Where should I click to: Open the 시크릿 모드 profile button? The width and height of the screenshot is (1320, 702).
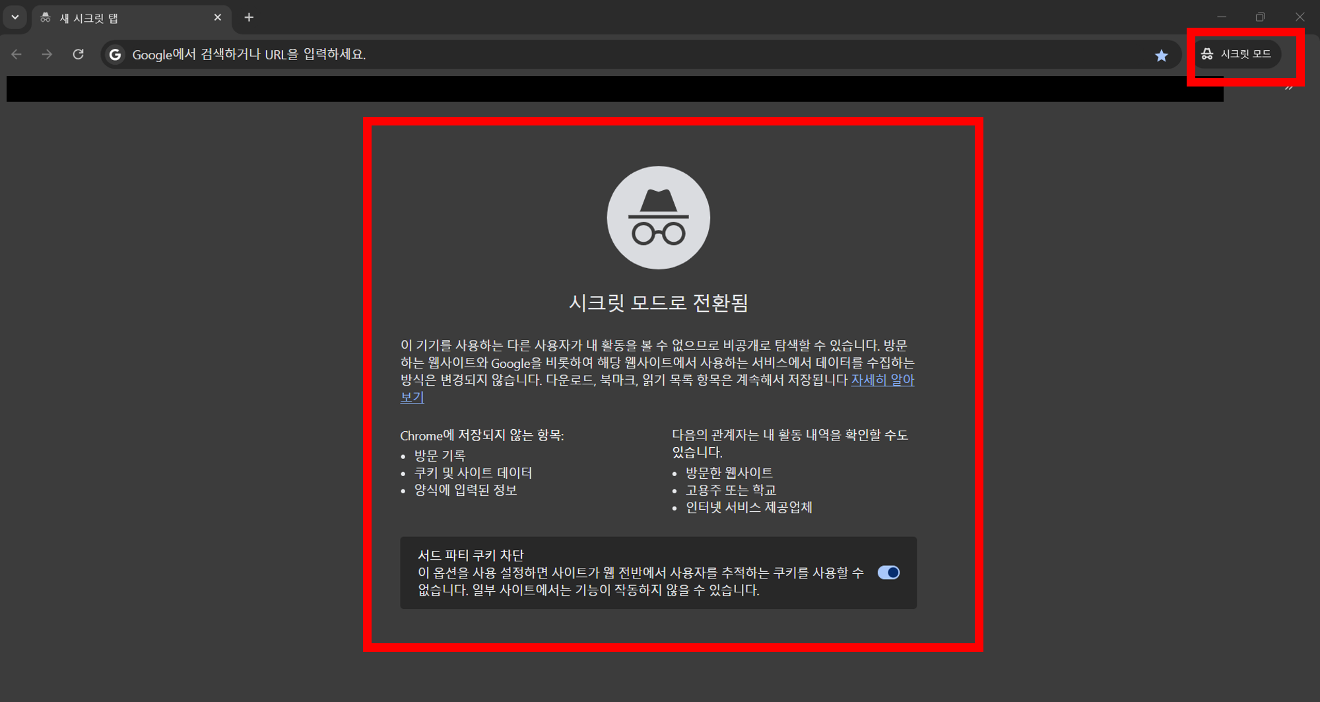pos(1237,54)
